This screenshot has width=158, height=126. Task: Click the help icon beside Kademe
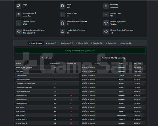(117, 5)
